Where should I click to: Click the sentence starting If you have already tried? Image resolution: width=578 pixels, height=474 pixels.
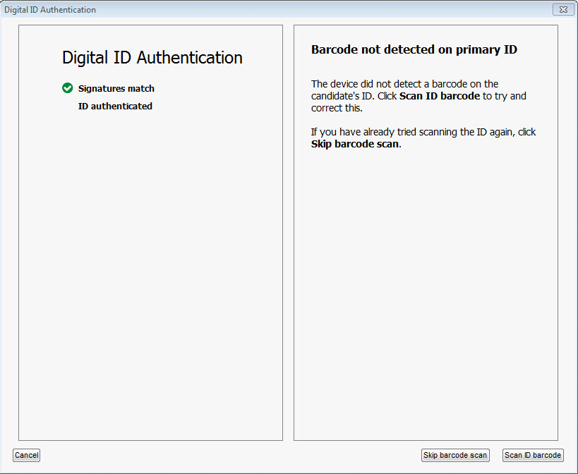coord(423,138)
